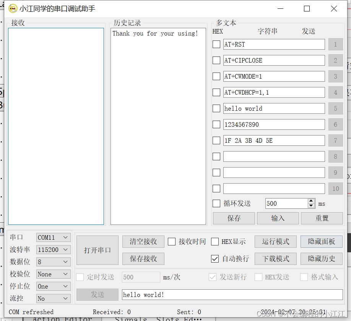Click the 隐藏面板 button
Screen dimensions: 351x321
(322, 242)
